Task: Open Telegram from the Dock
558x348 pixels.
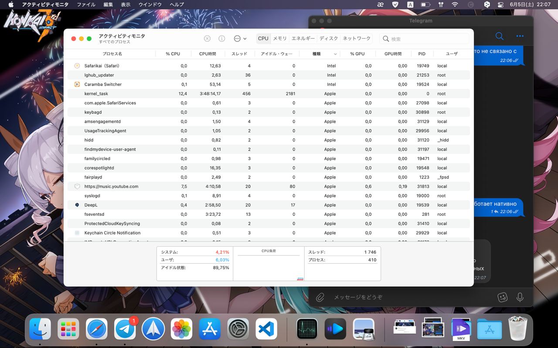Action: [x=125, y=329]
